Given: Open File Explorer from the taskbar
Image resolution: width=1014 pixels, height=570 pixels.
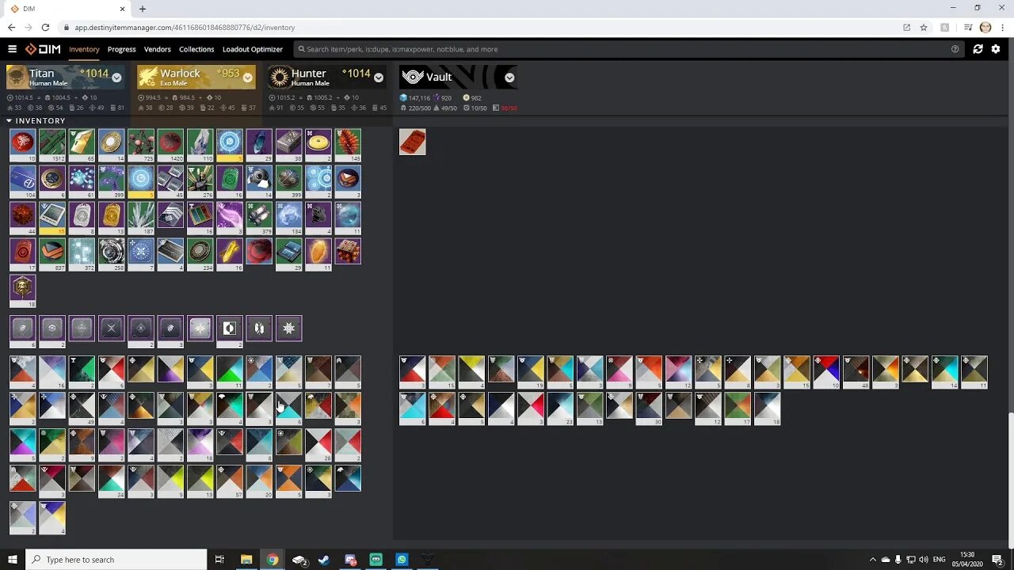Looking at the screenshot, I should pyautogui.click(x=246, y=560).
